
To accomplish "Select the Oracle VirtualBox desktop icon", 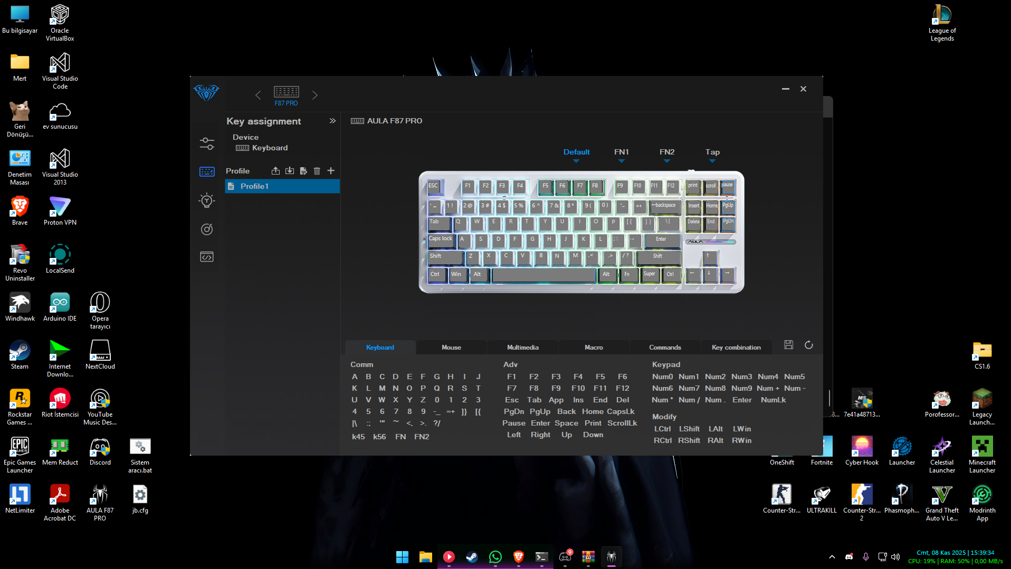I will [x=60, y=23].
